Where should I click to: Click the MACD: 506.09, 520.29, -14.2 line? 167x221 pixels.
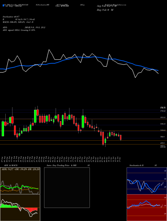[18, 22]
